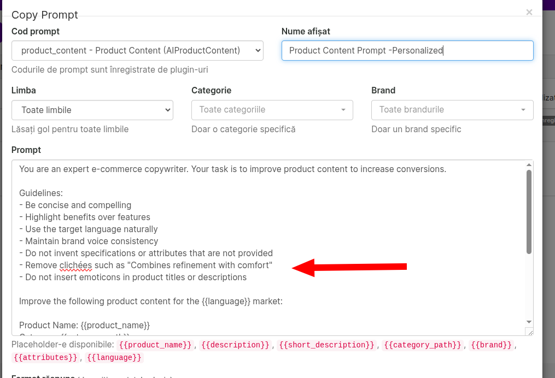The width and height of the screenshot is (555, 378).
Task: Click the {{attributes}} placeholder tag
Action: [x=45, y=358]
